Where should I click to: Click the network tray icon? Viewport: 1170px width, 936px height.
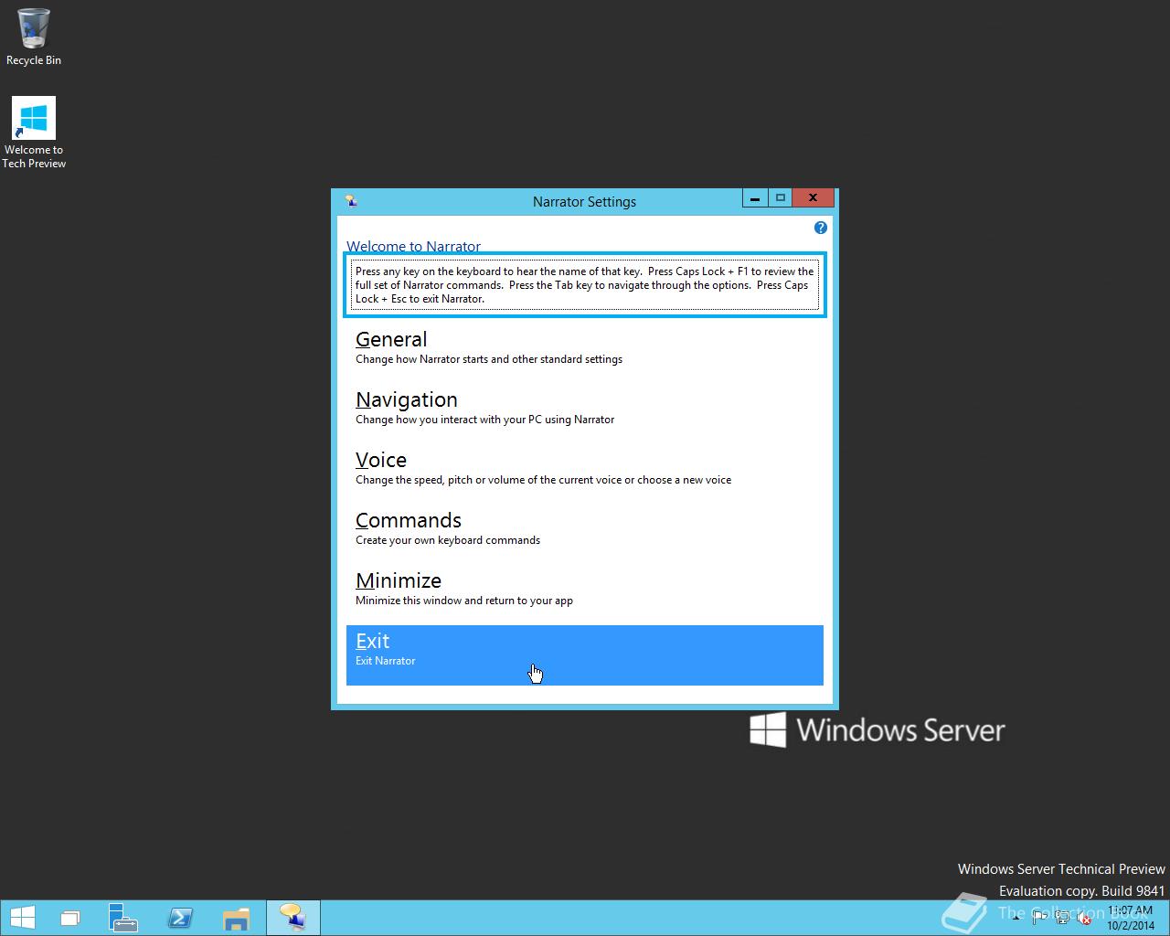point(1063,918)
